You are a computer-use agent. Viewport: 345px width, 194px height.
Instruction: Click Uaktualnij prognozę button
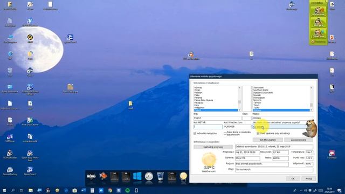coord(213,147)
